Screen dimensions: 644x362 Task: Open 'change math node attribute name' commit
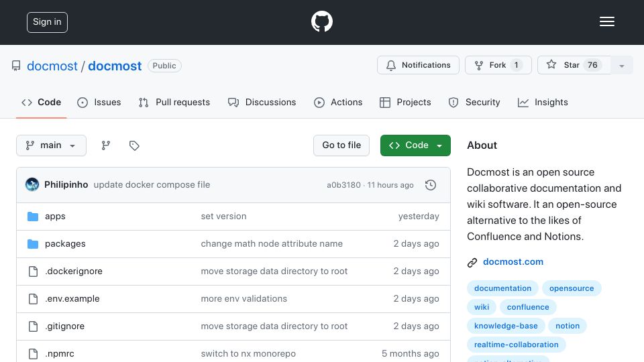[x=272, y=244]
